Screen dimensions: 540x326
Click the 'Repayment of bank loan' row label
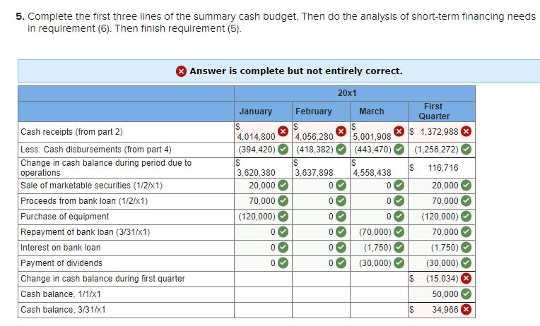[86, 232]
